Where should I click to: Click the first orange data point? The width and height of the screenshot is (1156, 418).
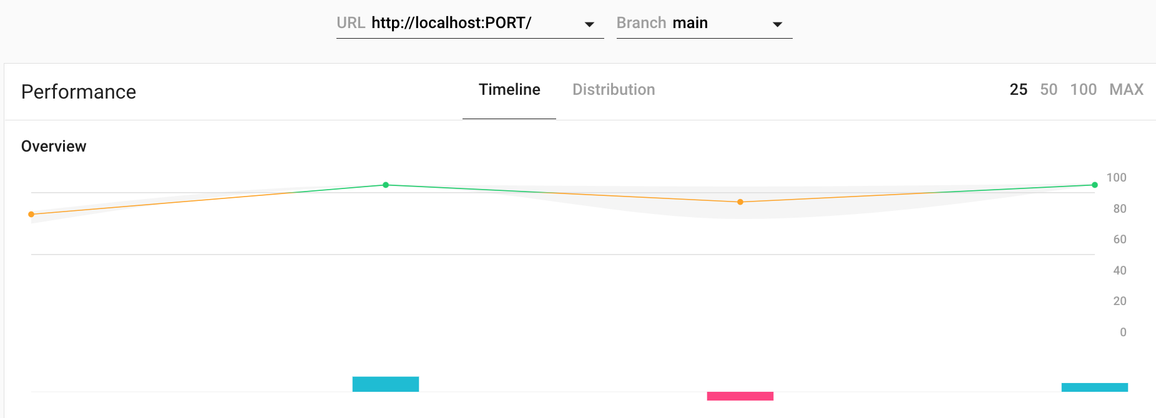(x=31, y=215)
